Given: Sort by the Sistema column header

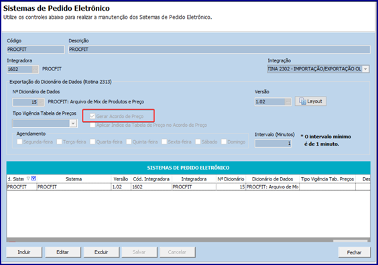Looking at the screenshot, I should [74, 179].
